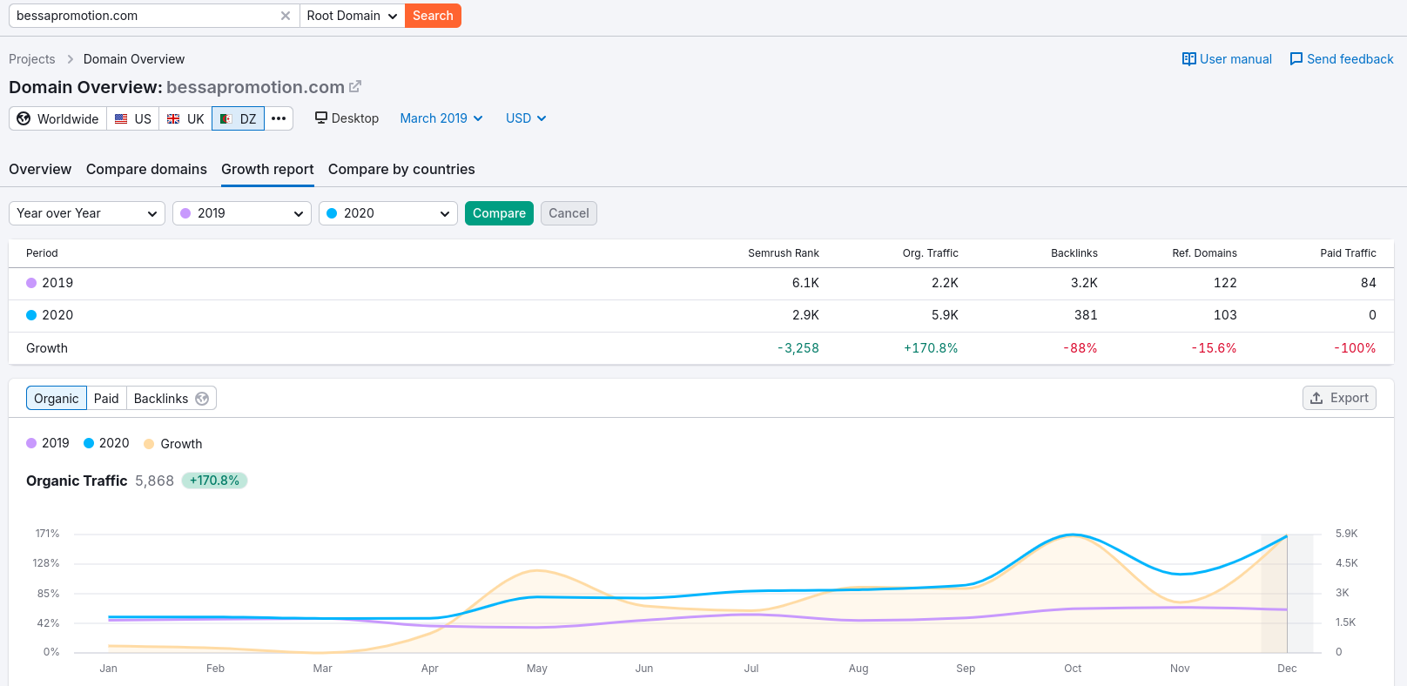This screenshot has width=1407, height=686.
Task: Open USD currency dropdown
Action: 526,118
